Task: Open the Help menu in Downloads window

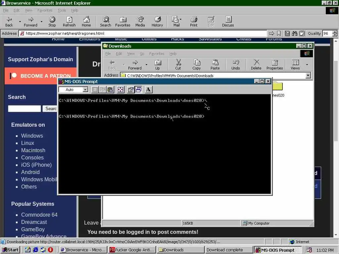Action: [x=173, y=54]
